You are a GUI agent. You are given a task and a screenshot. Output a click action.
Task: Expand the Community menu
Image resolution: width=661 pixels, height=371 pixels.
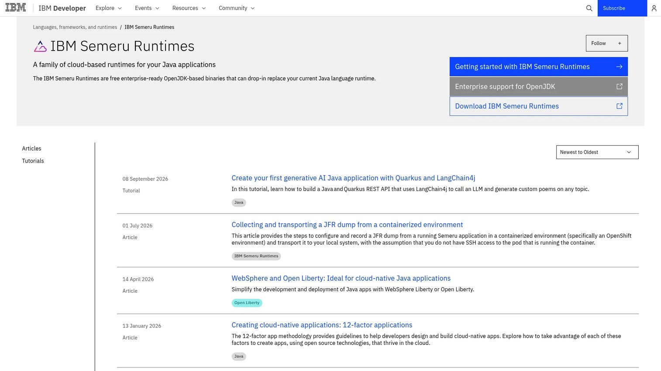pyautogui.click(x=237, y=8)
